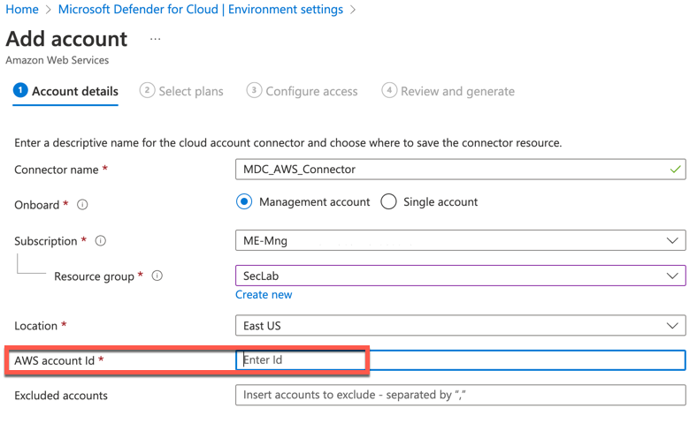
Task: Open the Location dropdown showing East US
Action: pos(461,325)
